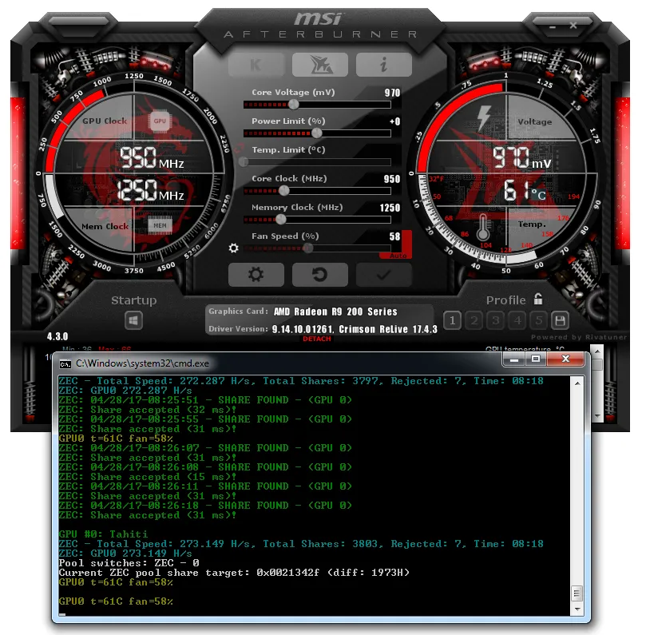This screenshot has height=635, width=646.
Task: Click the Fan Speed slider handle
Action: tap(307, 248)
